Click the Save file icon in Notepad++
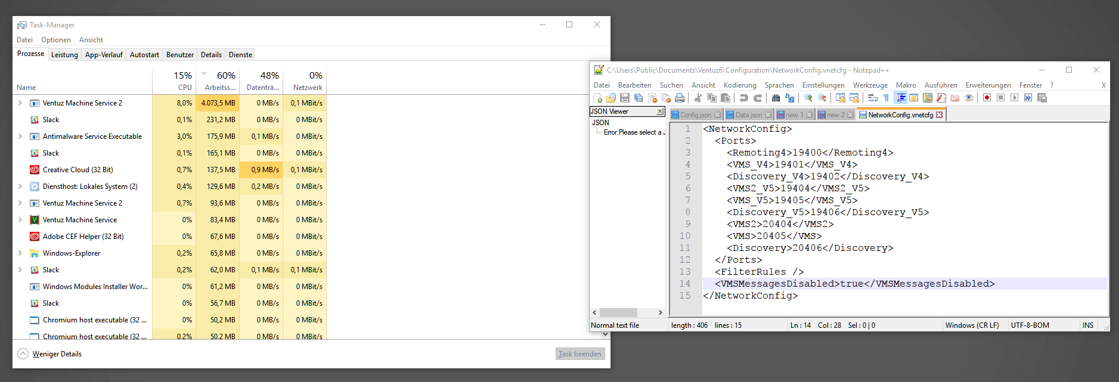 tap(625, 98)
